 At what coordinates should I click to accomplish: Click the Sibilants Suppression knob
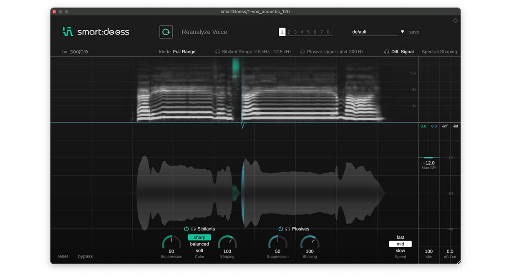click(171, 242)
